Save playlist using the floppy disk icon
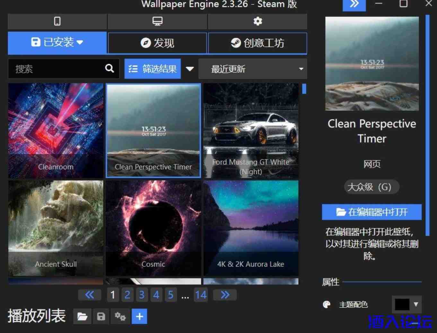The image size is (437, 333). point(101,317)
